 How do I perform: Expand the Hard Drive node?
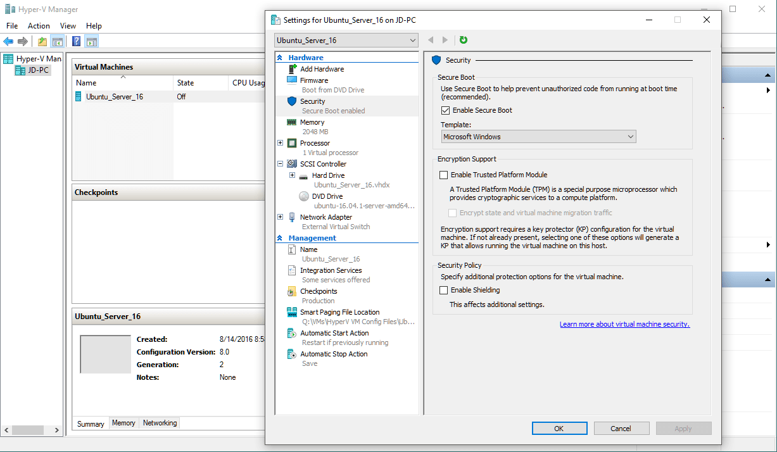pos(292,175)
